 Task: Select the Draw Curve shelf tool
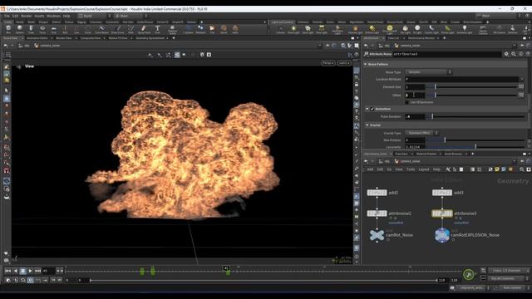pos(118,30)
